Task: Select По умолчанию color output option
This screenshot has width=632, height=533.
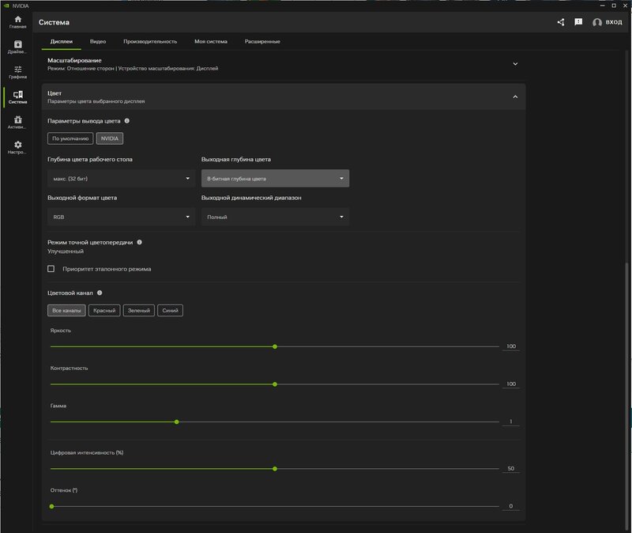Action: pyautogui.click(x=70, y=138)
